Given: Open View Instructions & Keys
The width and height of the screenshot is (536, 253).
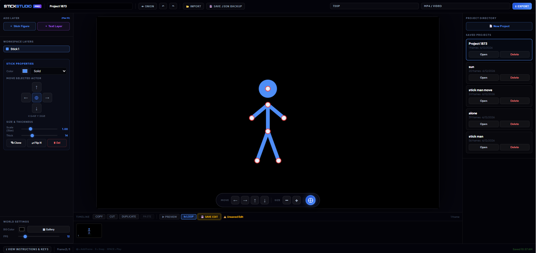Looking at the screenshot, I should (x=27, y=249).
